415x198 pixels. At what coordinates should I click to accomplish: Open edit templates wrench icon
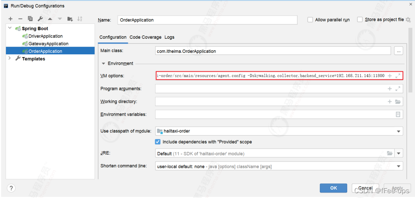point(40,19)
